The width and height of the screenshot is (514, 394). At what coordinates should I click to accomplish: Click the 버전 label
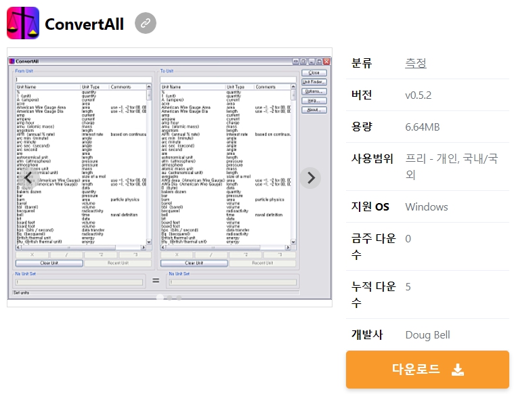click(362, 95)
